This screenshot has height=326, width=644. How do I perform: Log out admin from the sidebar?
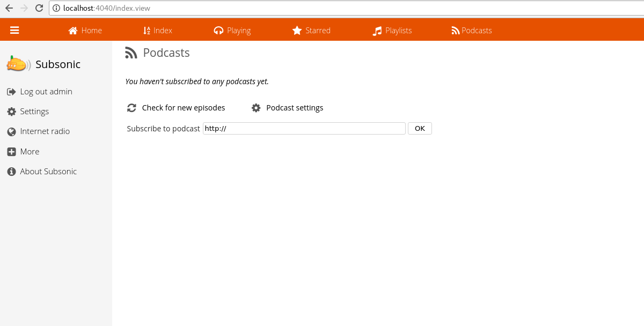pos(46,92)
